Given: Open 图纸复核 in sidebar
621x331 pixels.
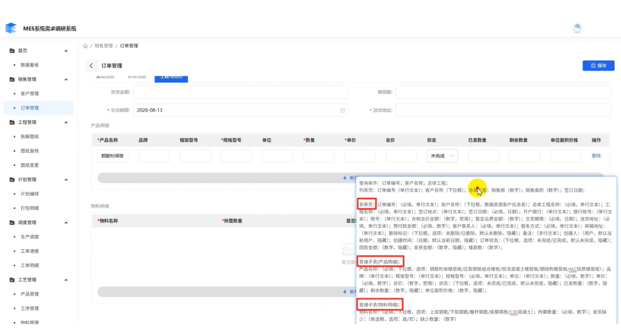Looking at the screenshot, I should coord(30,151).
